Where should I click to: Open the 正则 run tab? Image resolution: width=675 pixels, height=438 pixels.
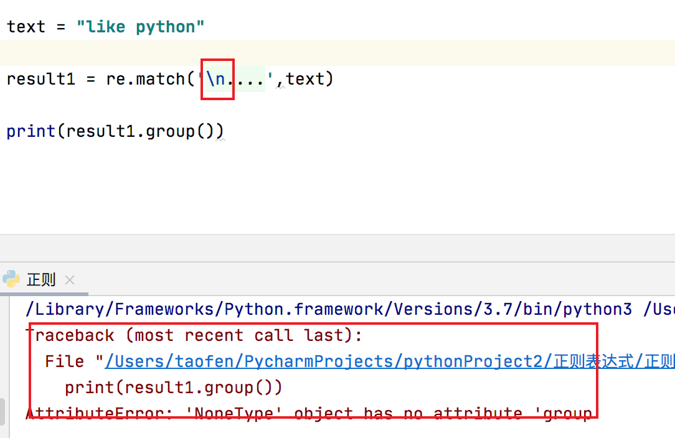(x=41, y=280)
